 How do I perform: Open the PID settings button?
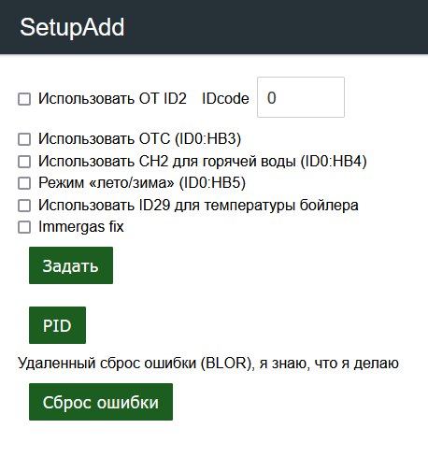coord(57,325)
